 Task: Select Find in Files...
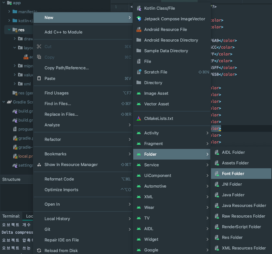click(x=83, y=103)
